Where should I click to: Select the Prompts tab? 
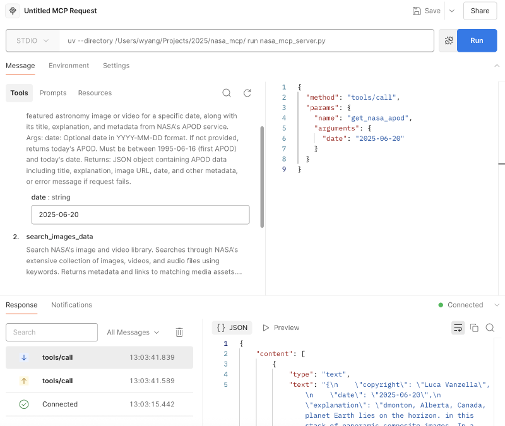53,93
